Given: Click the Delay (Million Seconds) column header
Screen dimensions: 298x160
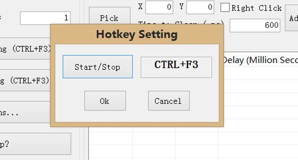Looking at the screenshot, I should pos(260,60).
